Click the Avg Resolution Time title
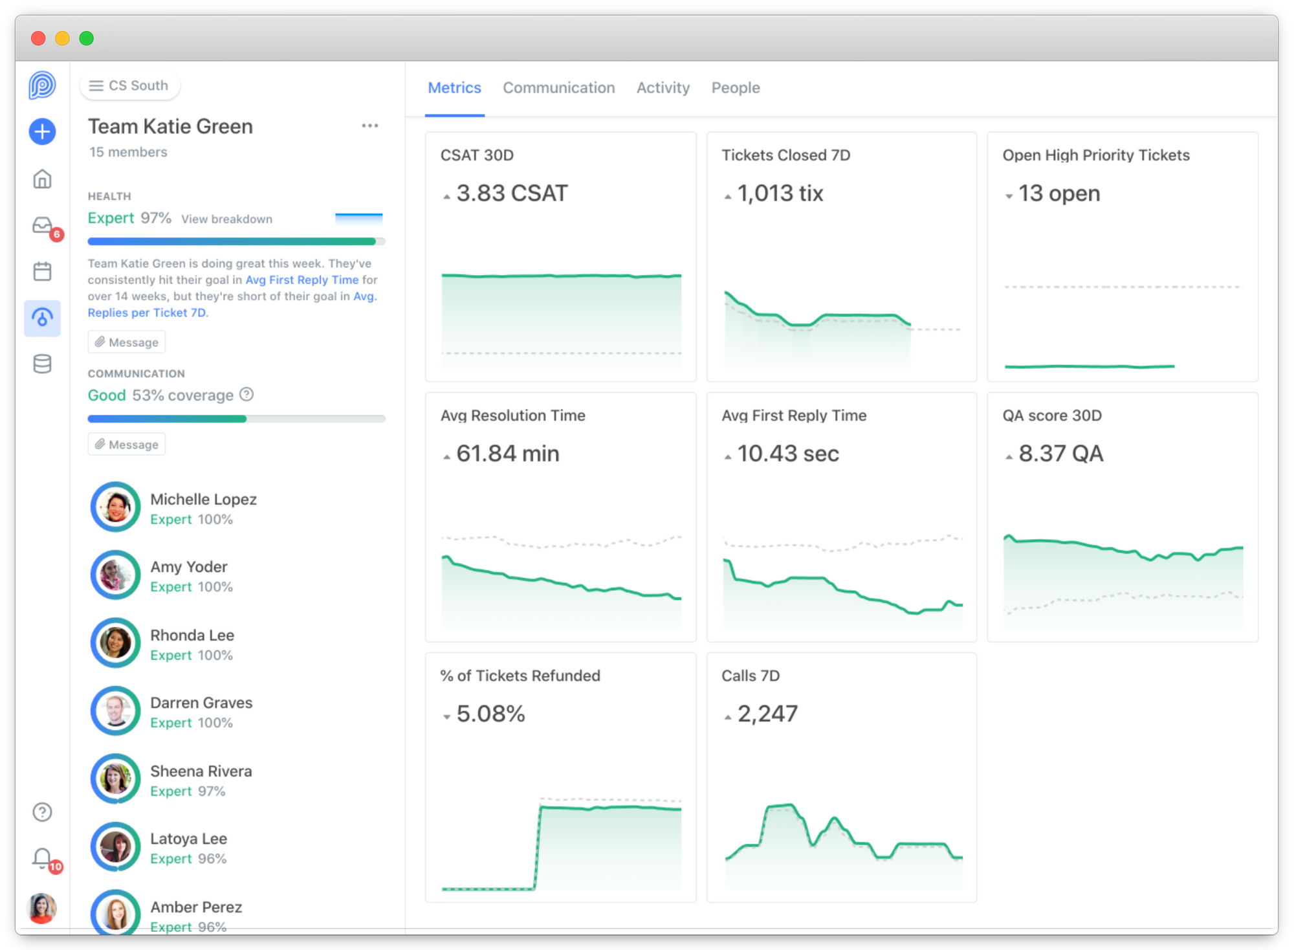1294x950 pixels. click(x=512, y=415)
